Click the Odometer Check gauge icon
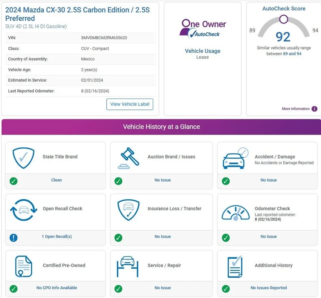This screenshot has height=298, width=321. (x=236, y=213)
